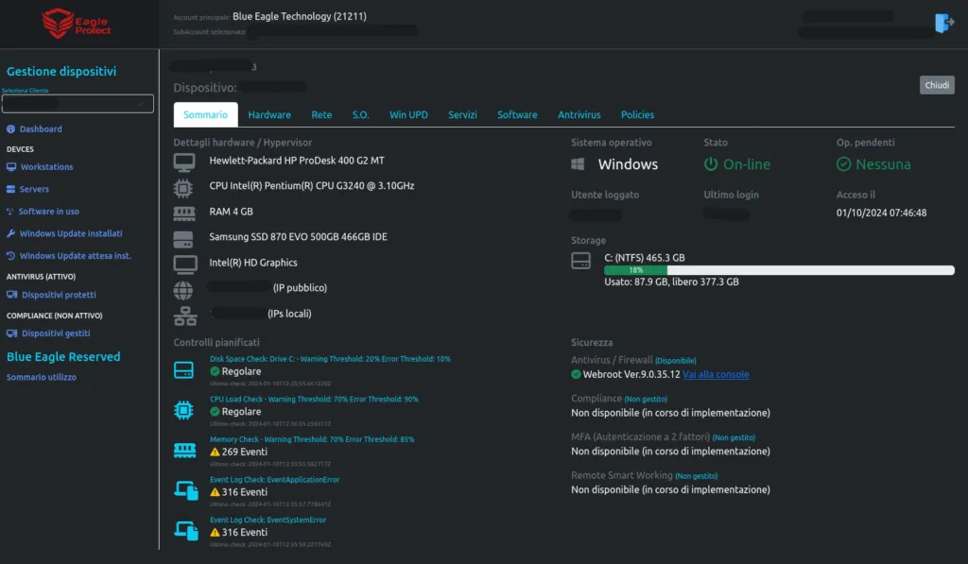Click the C: drive storage usage bar
The width and height of the screenshot is (968, 564).
779,270
